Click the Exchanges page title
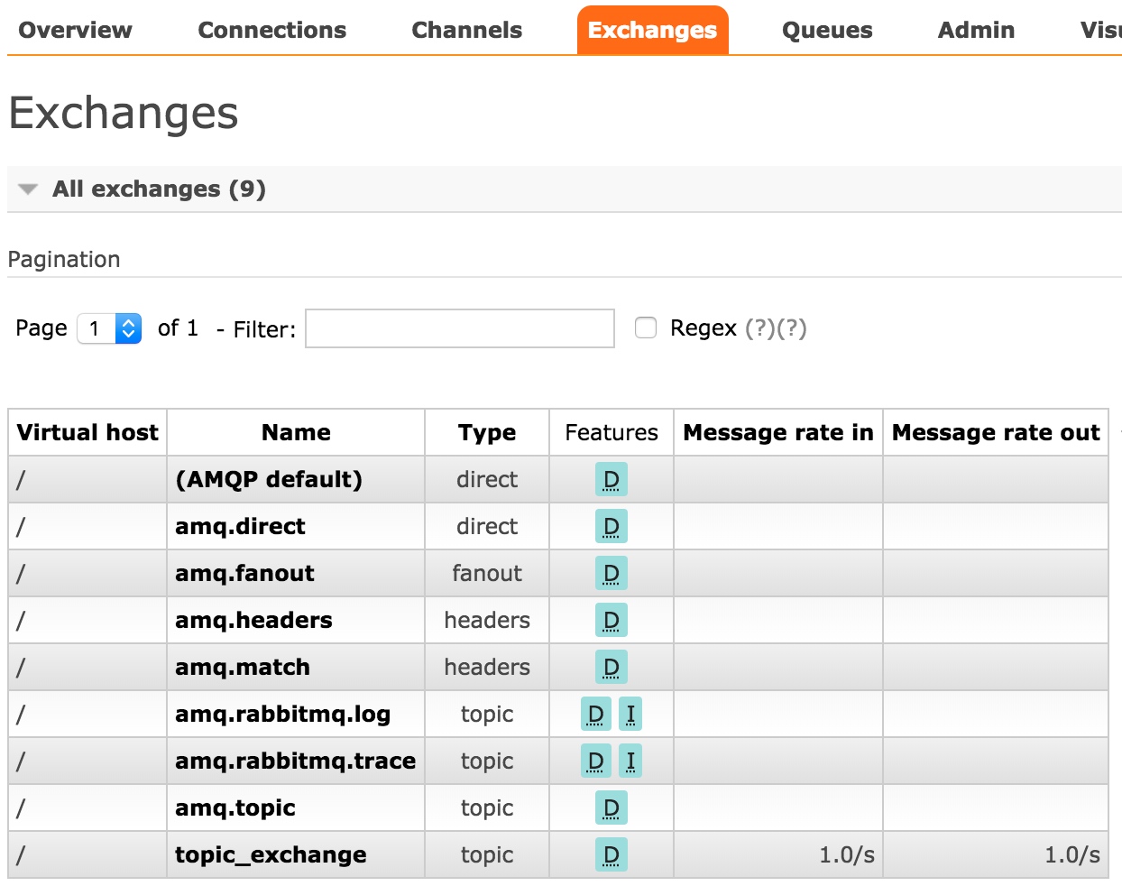Image resolution: width=1122 pixels, height=886 pixels. [123, 113]
